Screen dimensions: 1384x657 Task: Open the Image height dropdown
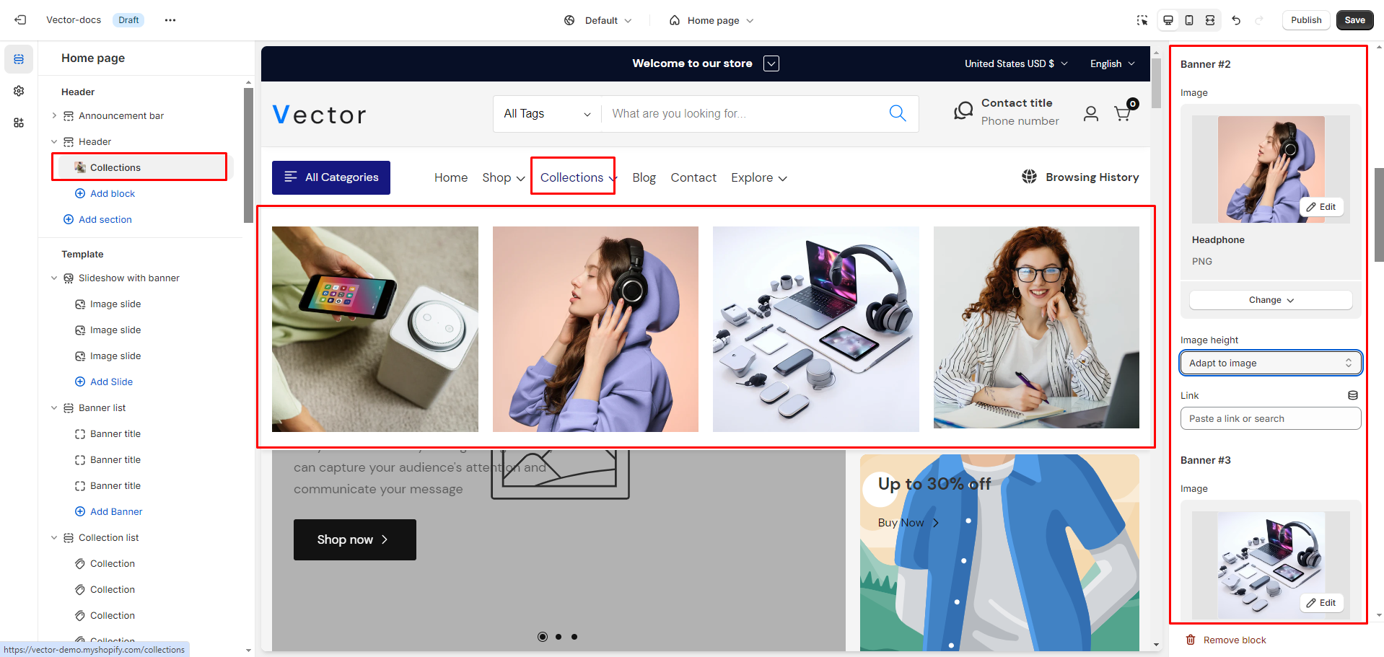coord(1270,363)
